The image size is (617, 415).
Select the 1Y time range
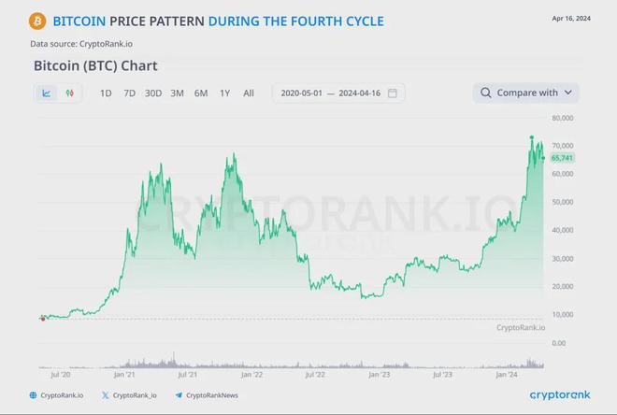tap(224, 93)
